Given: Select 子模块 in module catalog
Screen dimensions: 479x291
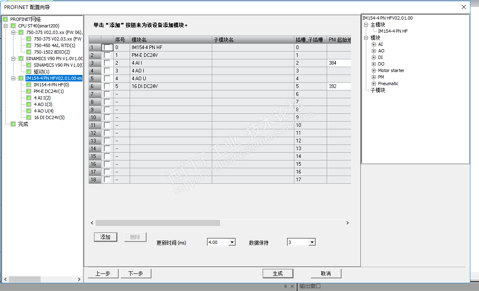Looking at the screenshot, I should coord(378,90).
